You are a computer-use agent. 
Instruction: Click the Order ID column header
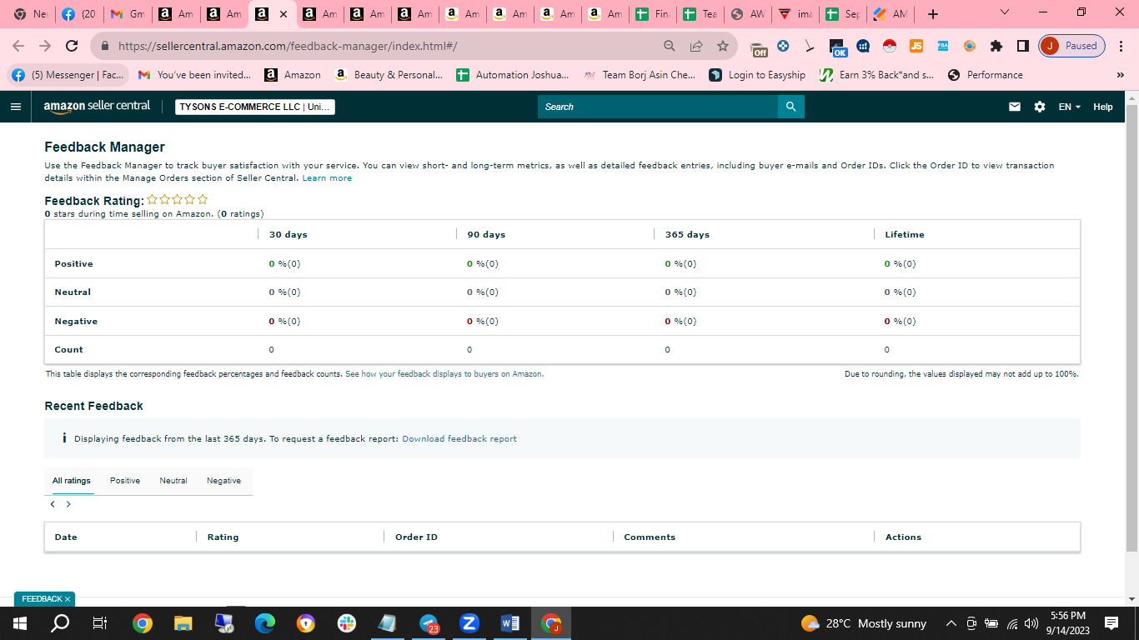pos(416,537)
